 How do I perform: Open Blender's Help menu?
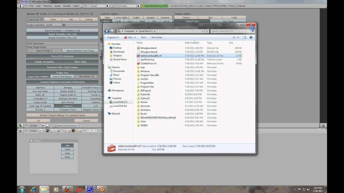click(x=76, y=6)
